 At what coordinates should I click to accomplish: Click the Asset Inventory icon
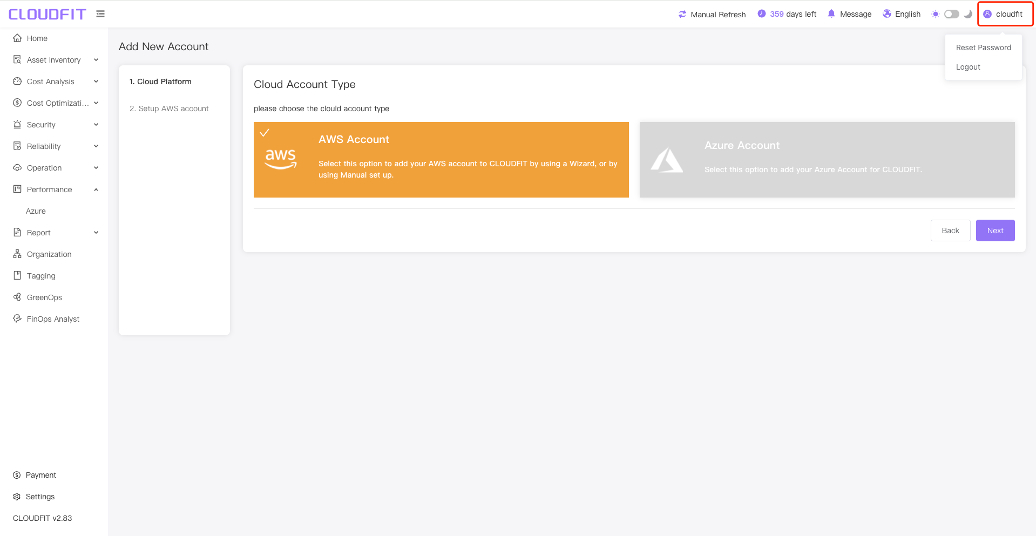(x=17, y=60)
